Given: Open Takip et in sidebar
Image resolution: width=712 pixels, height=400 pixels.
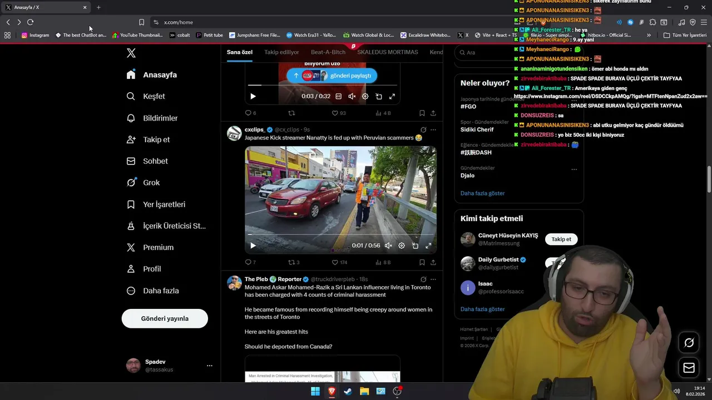Looking at the screenshot, I should coord(148,139).
